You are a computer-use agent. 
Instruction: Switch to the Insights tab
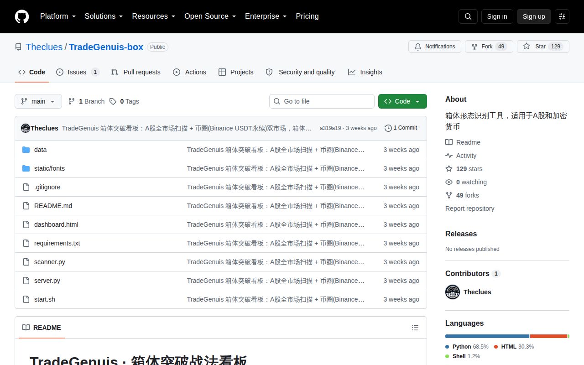pyautogui.click(x=365, y=72)
